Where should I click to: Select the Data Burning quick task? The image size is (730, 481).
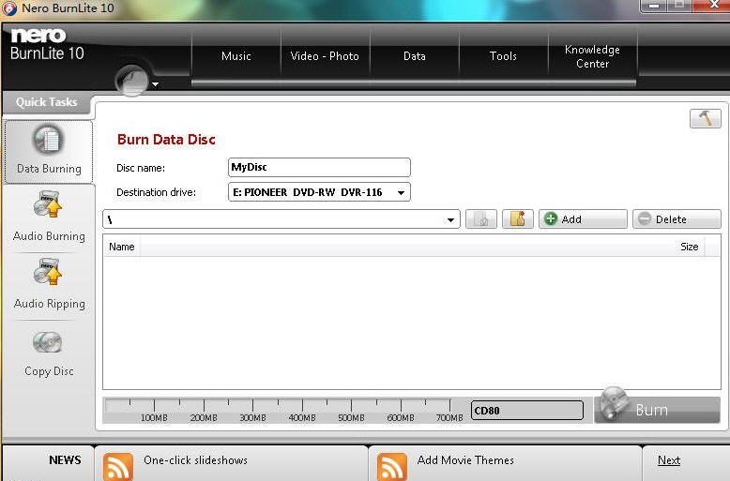(x=49, y=152)
